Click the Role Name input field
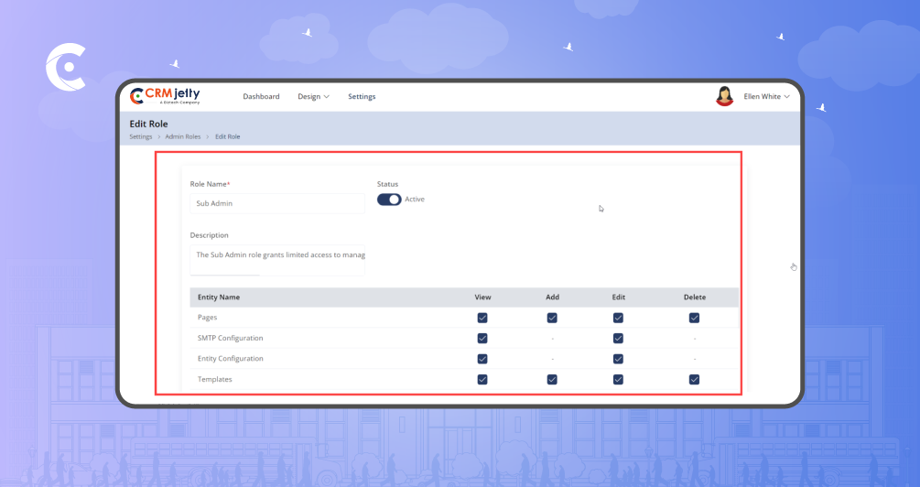Image resolution: width=920 pixels, height=487 pixels. (277, 203)
